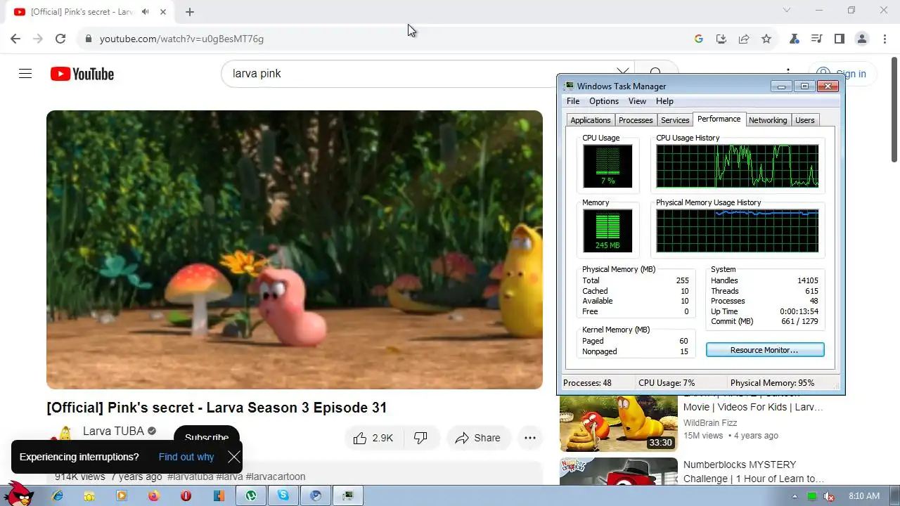900x506 pixels.
Task: Show hidden tray icons arrow
Action: (x=795, y=496)
